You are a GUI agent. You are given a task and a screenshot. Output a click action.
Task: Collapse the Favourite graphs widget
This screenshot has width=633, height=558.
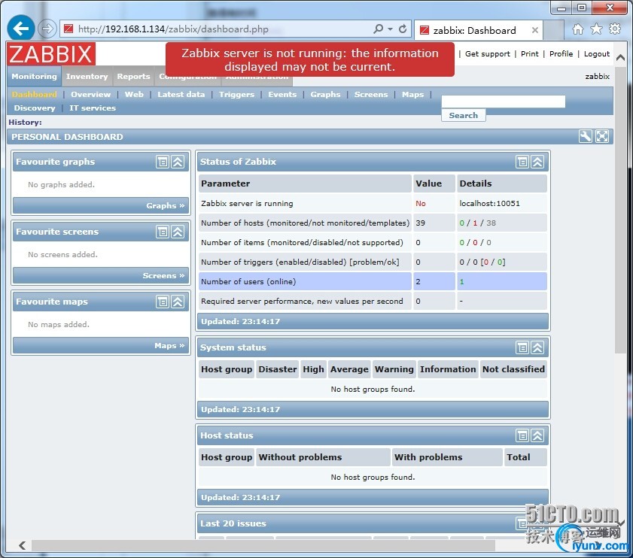click(178, 162)
